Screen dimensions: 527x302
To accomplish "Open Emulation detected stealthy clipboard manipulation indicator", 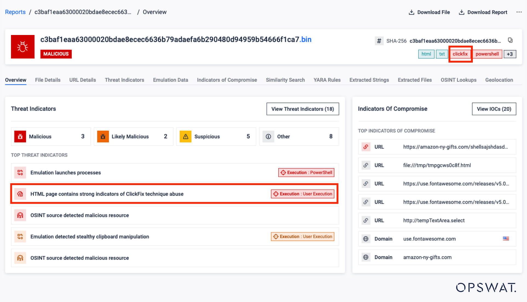I will pyautogui.click(x=90, y=237).
